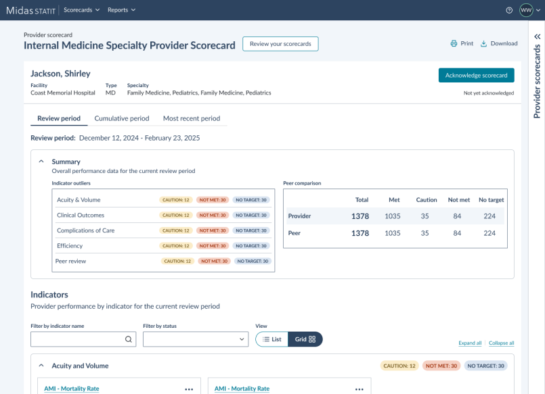The width and height of the screenshot is (545, 394).
Task: Select the Cumulative period tab
Action: (x=122, y=118)
